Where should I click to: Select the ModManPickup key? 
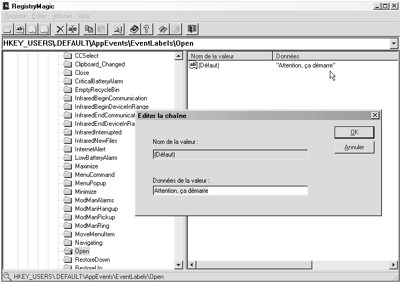[95, 217]
